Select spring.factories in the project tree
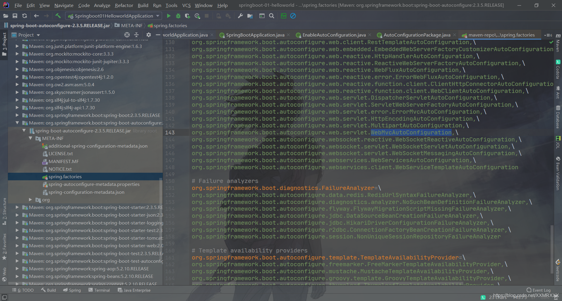Image resolution: width=562 pixels, height=301 pixels. point(65,177)
